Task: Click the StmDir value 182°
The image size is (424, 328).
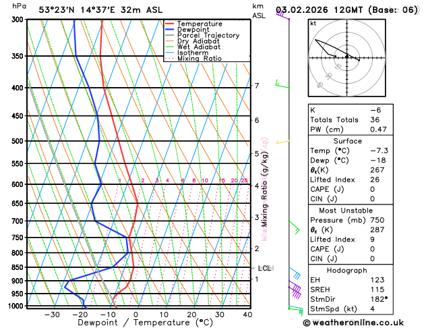Action: point(379,299)
